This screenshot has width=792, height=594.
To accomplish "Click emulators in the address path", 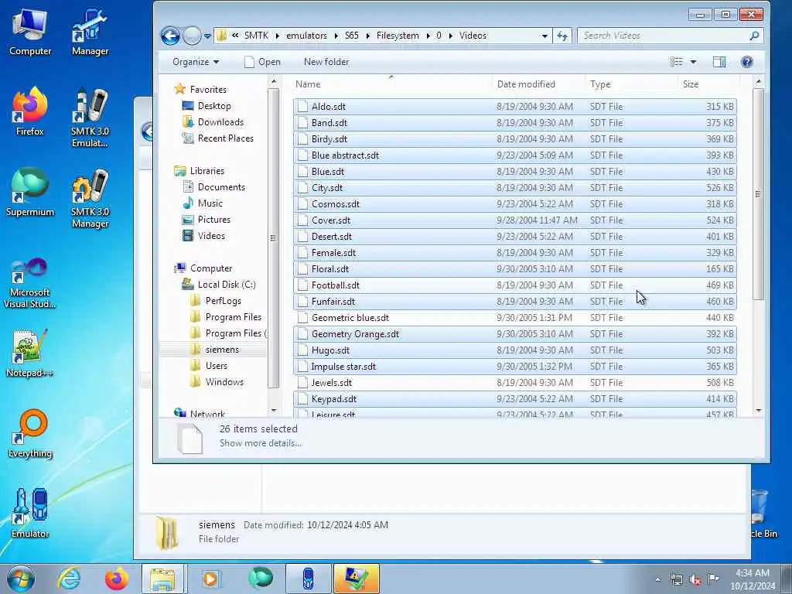I will (x=306, y=36).
